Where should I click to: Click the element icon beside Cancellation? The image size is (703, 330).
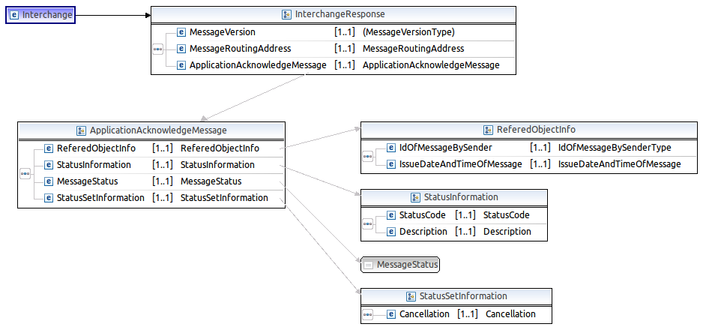[x=390, y=314]
